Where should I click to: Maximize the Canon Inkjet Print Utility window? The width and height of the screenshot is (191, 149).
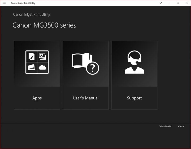178,3
